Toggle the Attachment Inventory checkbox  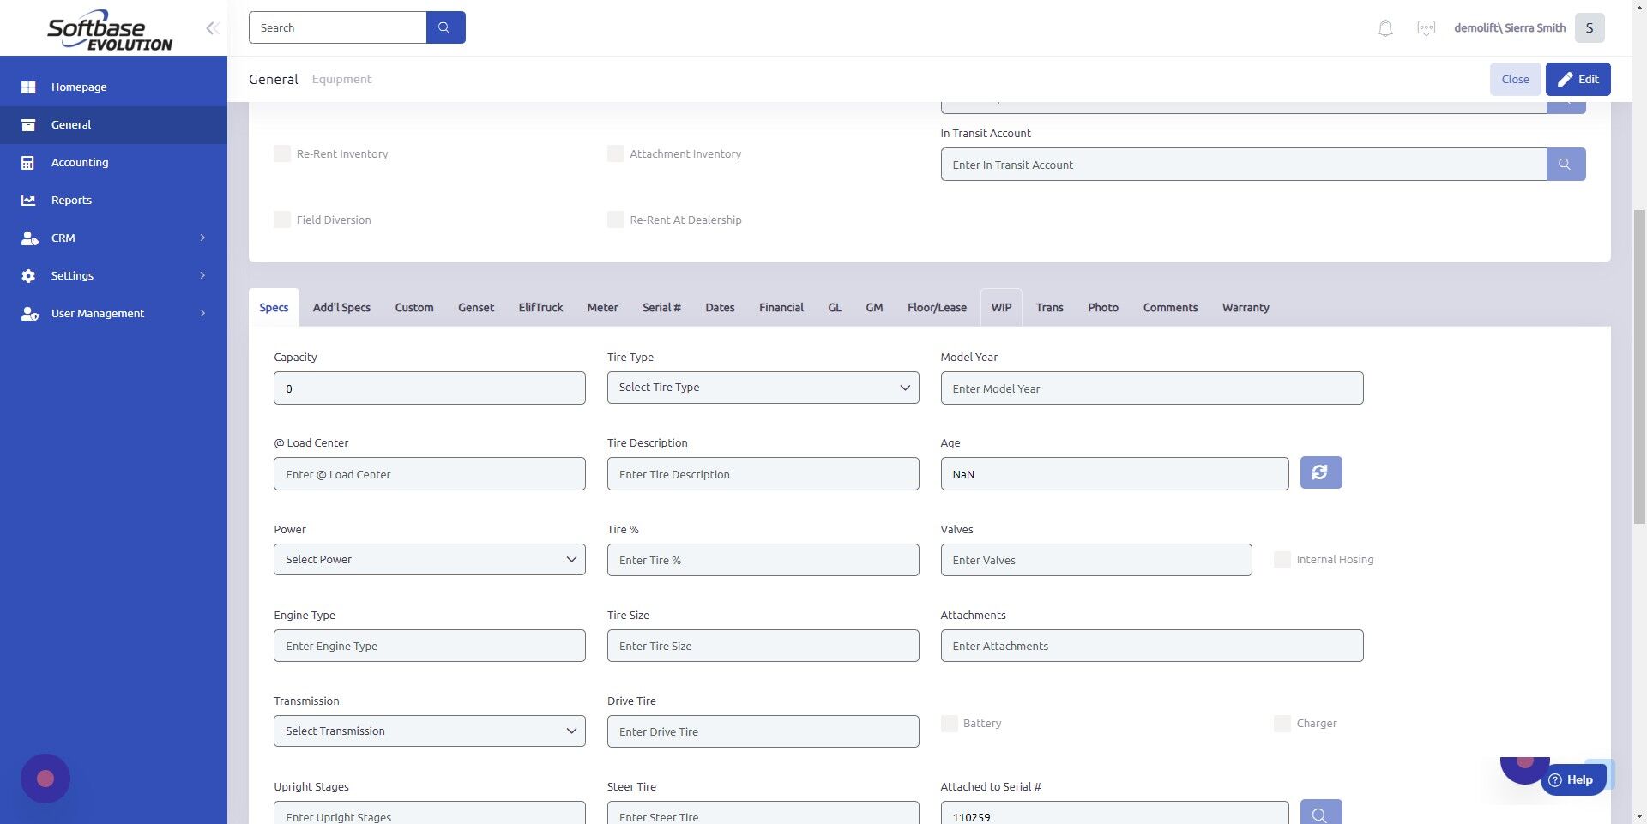(615, 153)
